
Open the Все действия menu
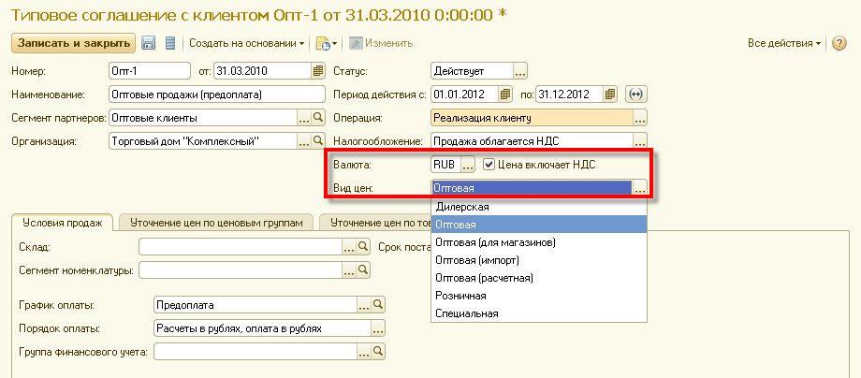pyautogui.click(x=784, y=43)
